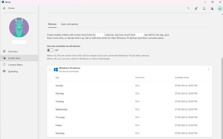Click Sunday's 15 h time limit
Screen dimensions: 223x139
tap(137, 86)
